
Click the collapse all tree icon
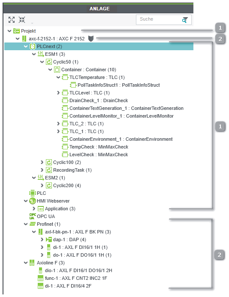(22, 19)
